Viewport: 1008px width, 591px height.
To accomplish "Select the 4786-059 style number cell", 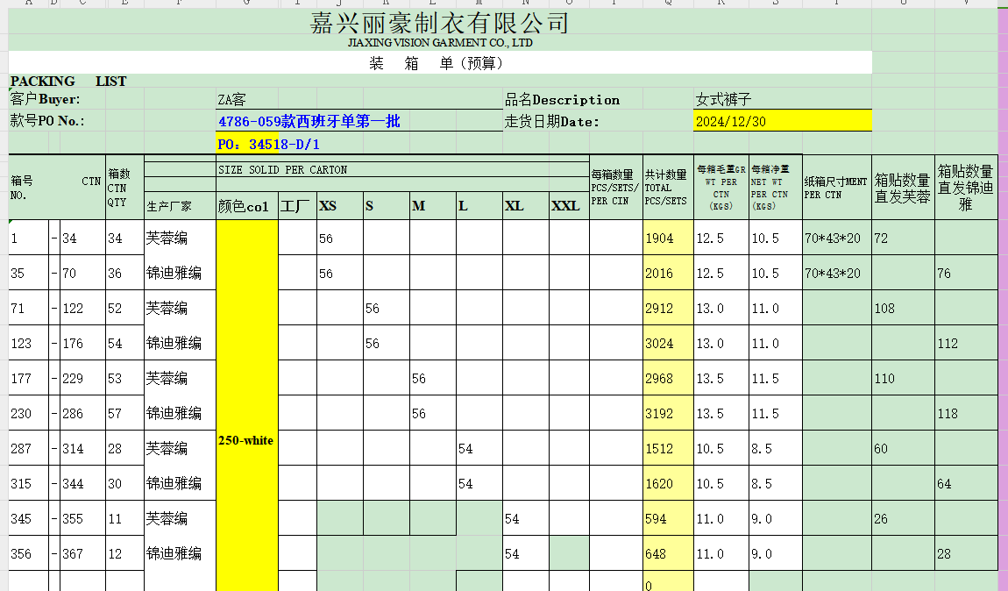I will [309, 121].
